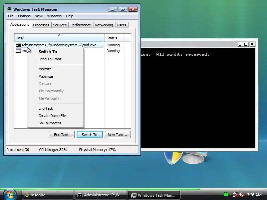Viewport: 267px width, 200px height.
Task: Minimize the command prompt window
Action: 240,44
